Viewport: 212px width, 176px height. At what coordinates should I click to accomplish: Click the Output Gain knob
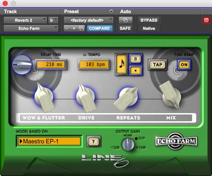click(128, 144)
